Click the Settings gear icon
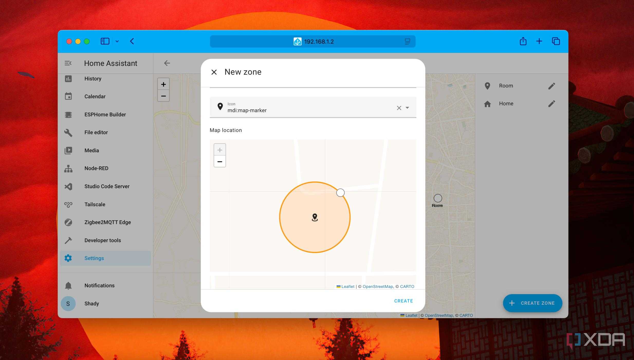This screenshot has width=634, height=360. (x=68, y=258)
